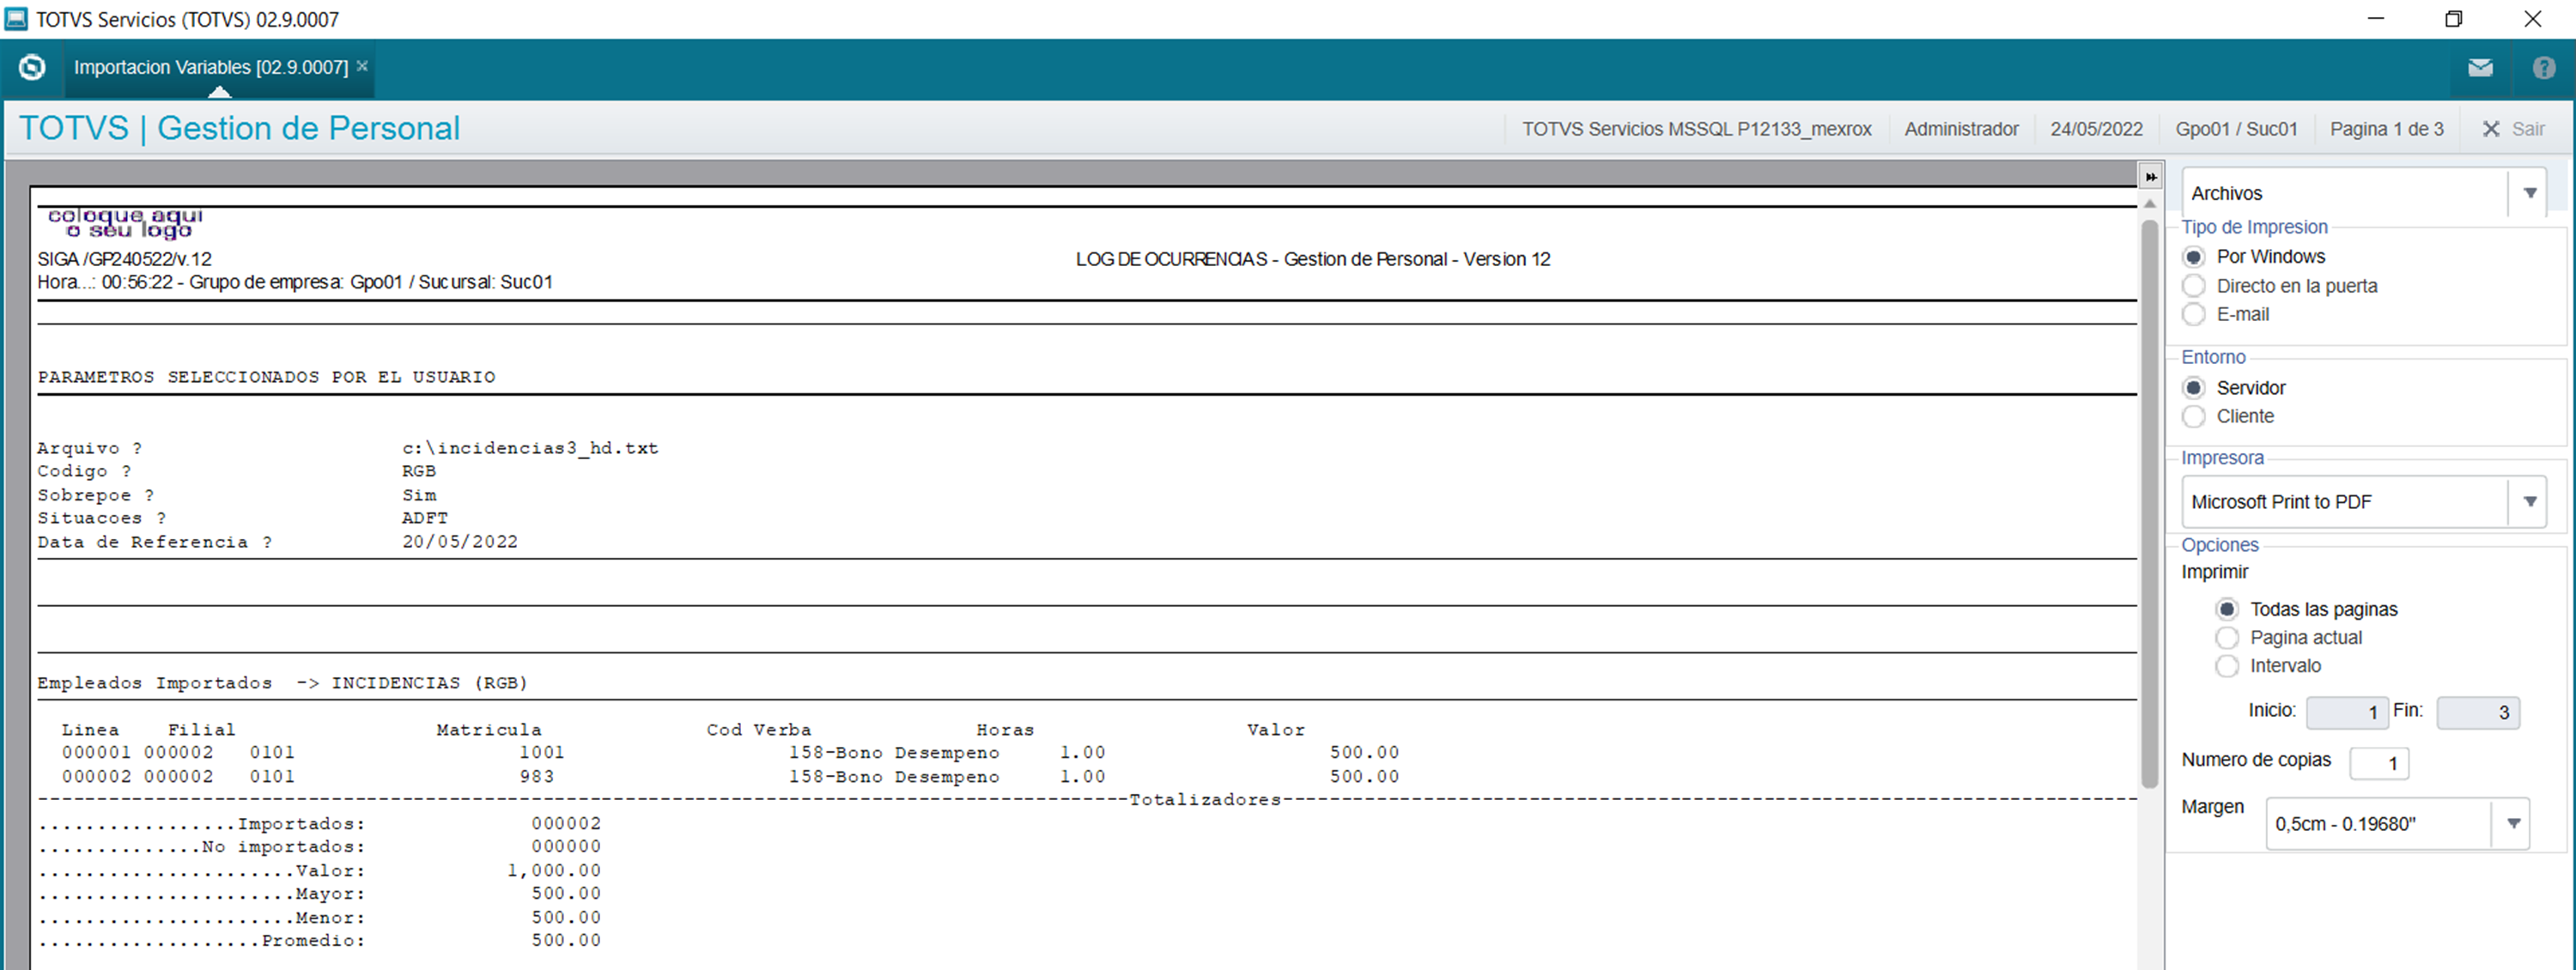
Task: Choose Servidor environment
Action: (x=2194, y=388)
